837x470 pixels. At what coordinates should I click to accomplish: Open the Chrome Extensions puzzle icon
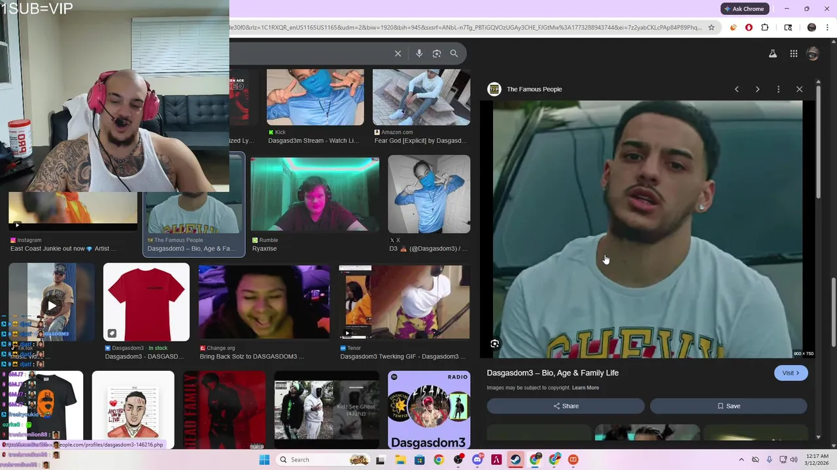point(765,27)
